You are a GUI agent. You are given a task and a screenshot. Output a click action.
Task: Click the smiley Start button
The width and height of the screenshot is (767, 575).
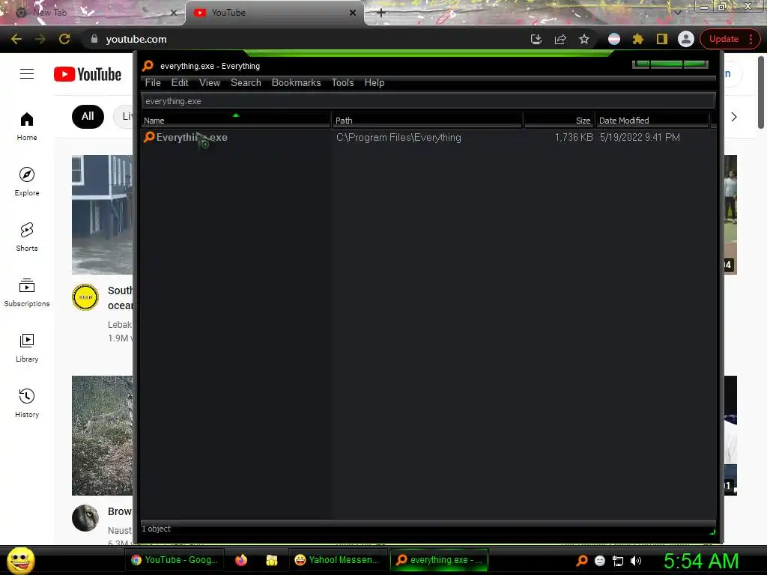pyautogui.click(x=20, y=560)
